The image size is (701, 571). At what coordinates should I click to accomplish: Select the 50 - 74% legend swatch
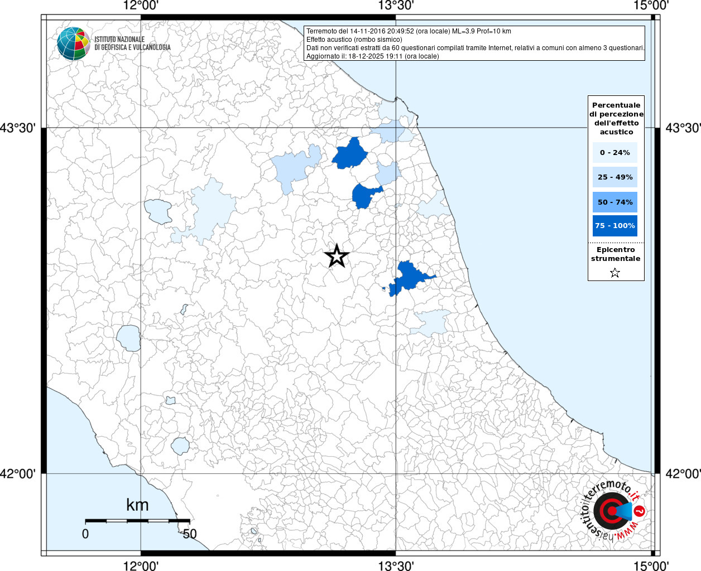click(x=614, y=202)
